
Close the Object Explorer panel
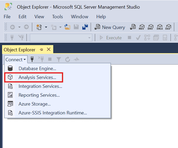[x=49, y=50]
